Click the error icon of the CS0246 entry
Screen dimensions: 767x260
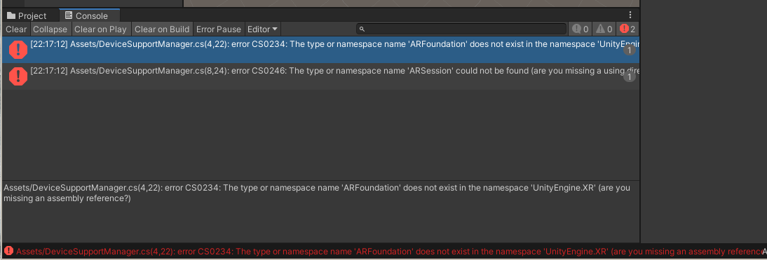[x=18, y=76]
